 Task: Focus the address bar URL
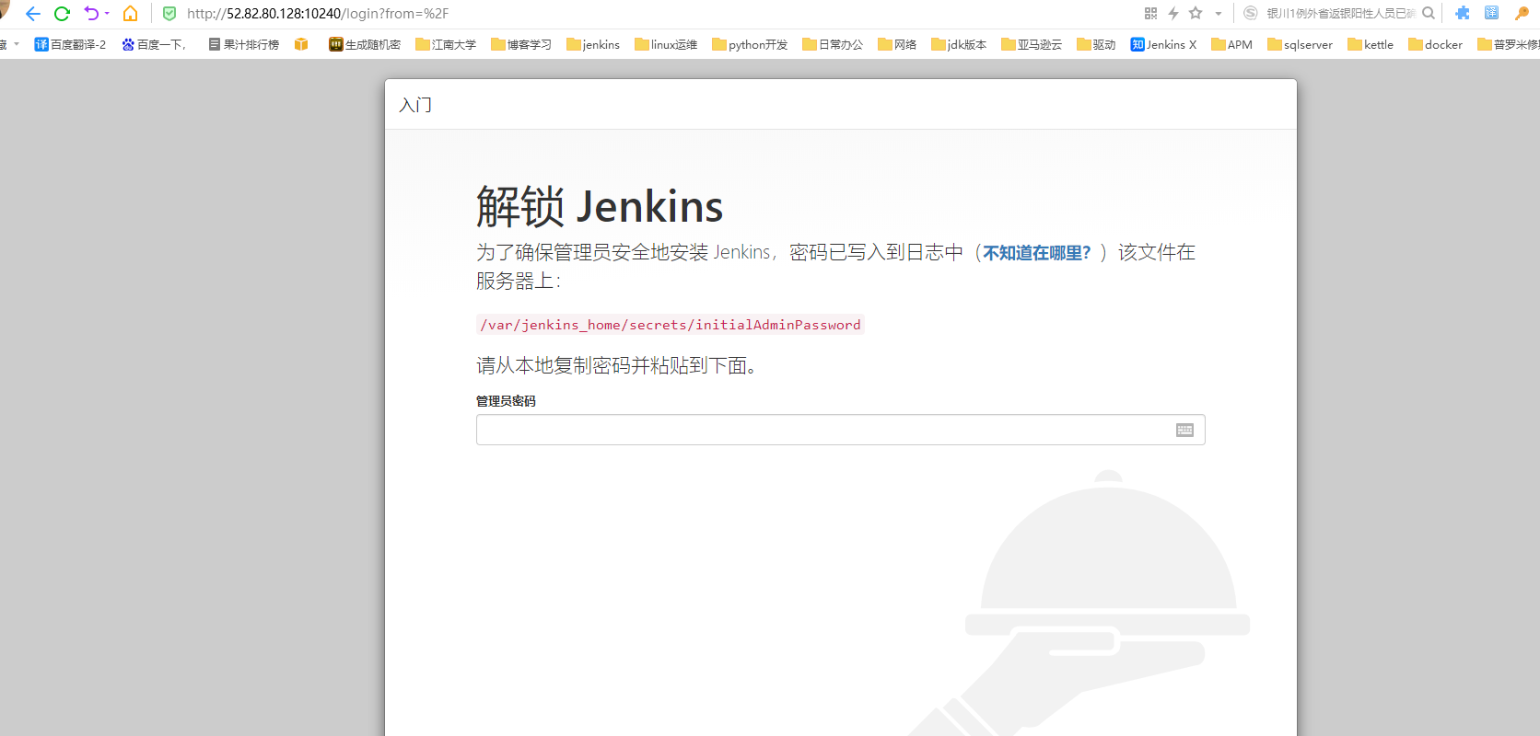(318, 14)
